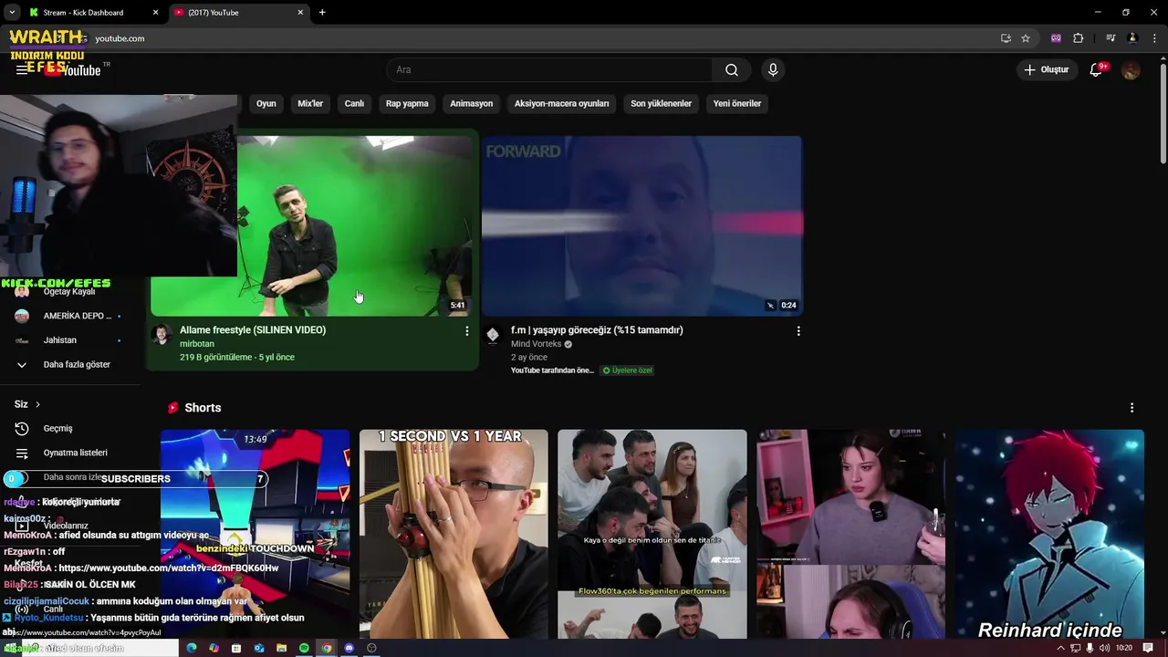Start voice search with microphone icon
Image resolution: width=1168 pixels, height=657 pixels.
[773, 70]
